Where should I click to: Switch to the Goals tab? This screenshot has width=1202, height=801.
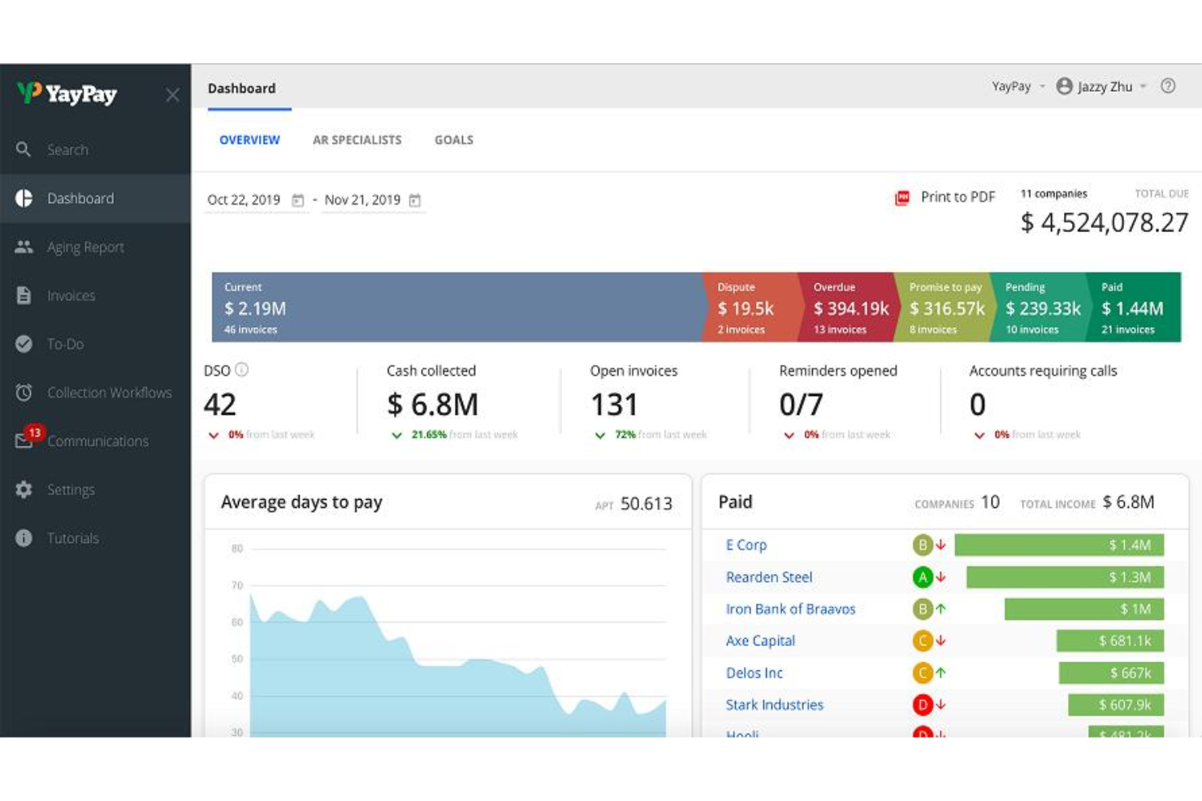click(x=454, y=140)
